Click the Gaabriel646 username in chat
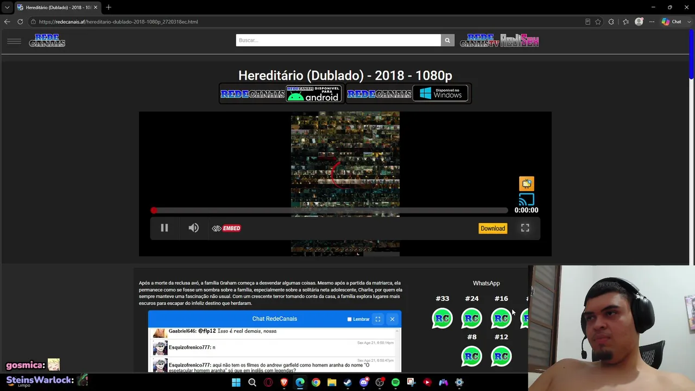 182,331
